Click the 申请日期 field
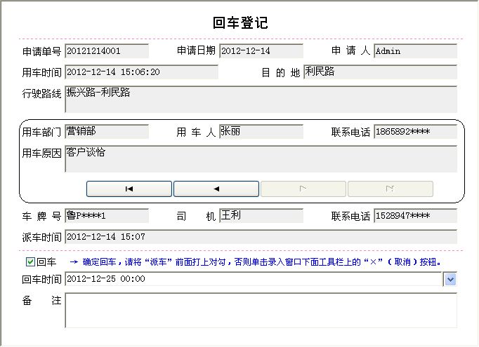Viewport: 479px width, 347px height. click(x=261, y=51)
